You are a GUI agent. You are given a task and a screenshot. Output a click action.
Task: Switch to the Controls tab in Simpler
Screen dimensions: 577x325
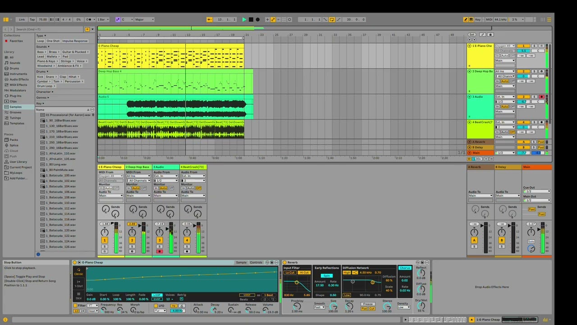pyautogui.click(x=256, y=262)
